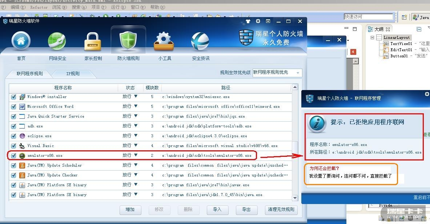The width and height of the screenshot is (430, 224).
Task: Click the Visual Basic program icon
Action: 22,146
